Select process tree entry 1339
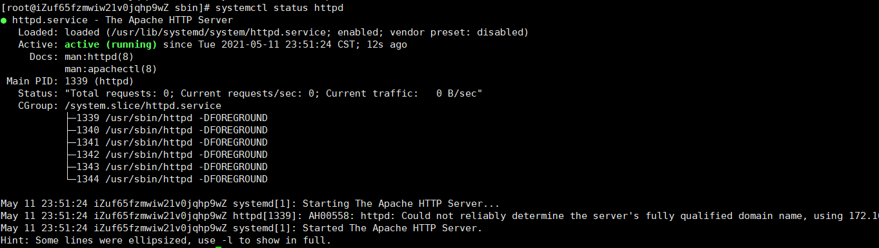The height and width of the screenshot is (248, 879). (167, 118)
